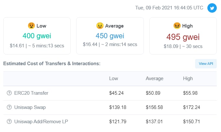Image resolution: width=221 pixels, height=132 pixels.
Task: Click the Estimated Cost of Transfers heading
Action: [x=52, y=64]
